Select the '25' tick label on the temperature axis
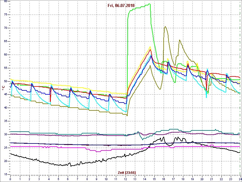 [x=5, y=148]
